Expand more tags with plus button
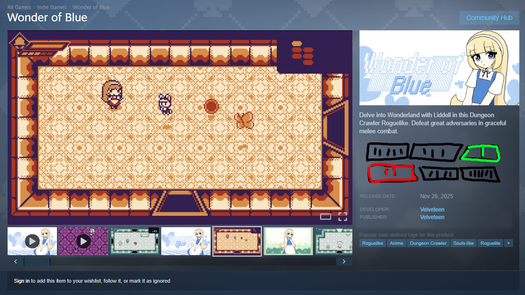 tap(508, 243)
